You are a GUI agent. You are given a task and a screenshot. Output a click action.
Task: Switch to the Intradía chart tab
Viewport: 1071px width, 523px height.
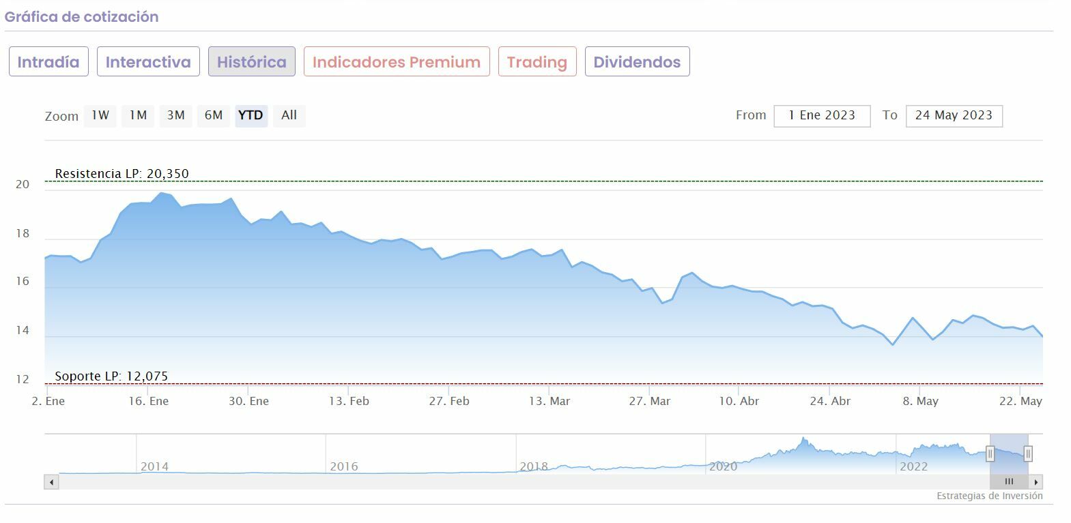point(48,62)
